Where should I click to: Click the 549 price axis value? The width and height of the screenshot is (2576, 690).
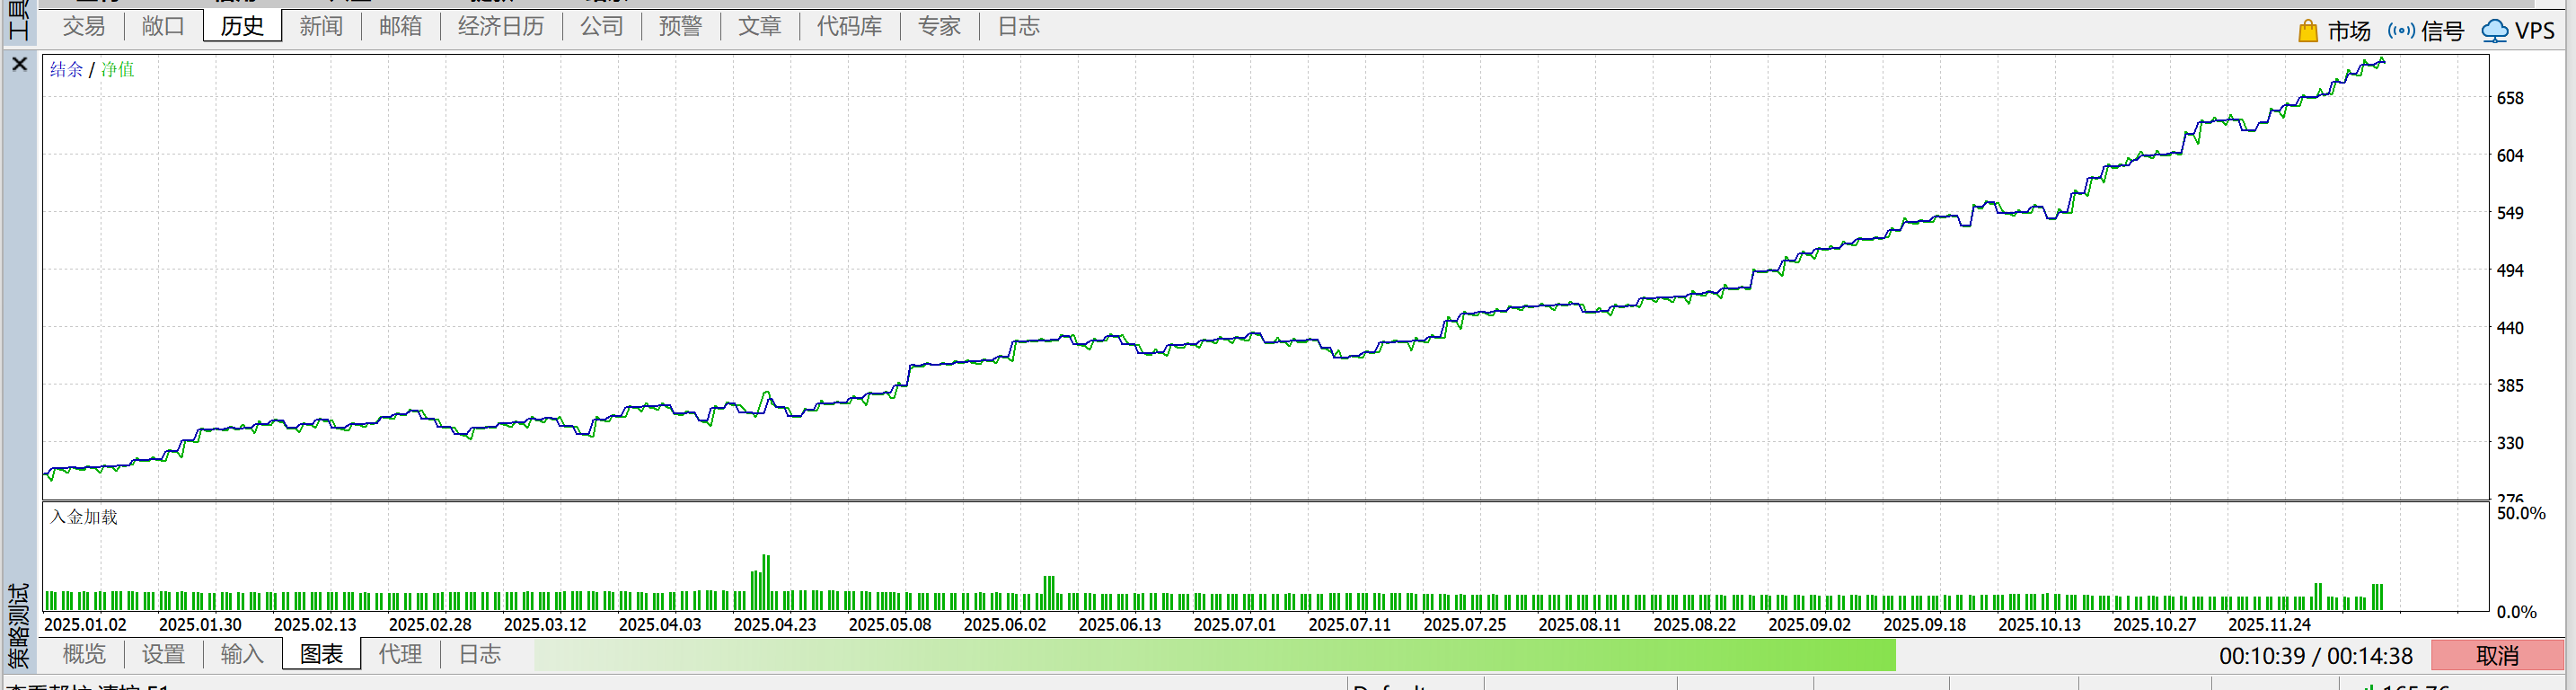2510,213
